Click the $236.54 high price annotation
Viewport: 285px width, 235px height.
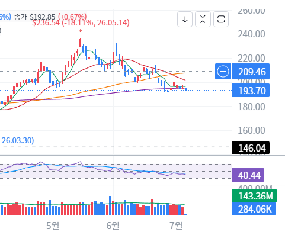[81, 23]
